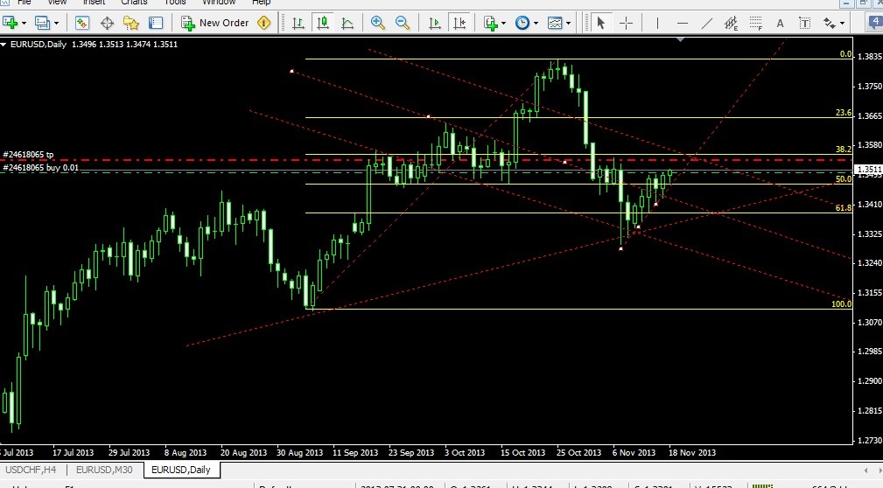Zoom out of the chart
This screenshot has width=883, height=488.
click(403, 23)
